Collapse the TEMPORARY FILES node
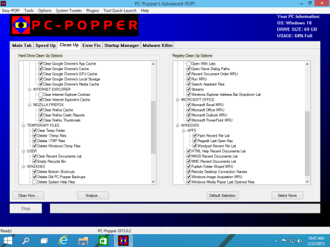The width and height of the screenshot is (330, 247). coord(24,126)
